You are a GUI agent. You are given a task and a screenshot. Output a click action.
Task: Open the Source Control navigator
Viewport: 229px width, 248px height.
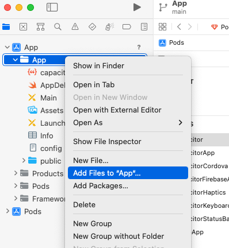[23, 27]
